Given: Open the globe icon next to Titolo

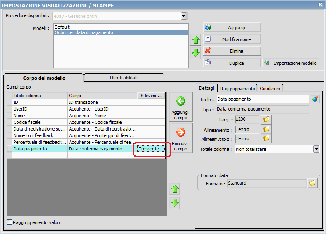Looking at the screenshot, I should click(315, 99).
